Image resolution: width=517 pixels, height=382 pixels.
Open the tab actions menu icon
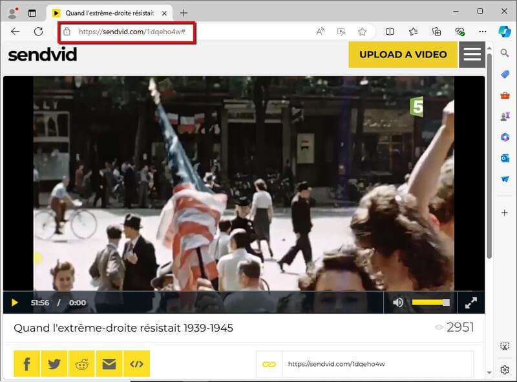tap(32, 13)
